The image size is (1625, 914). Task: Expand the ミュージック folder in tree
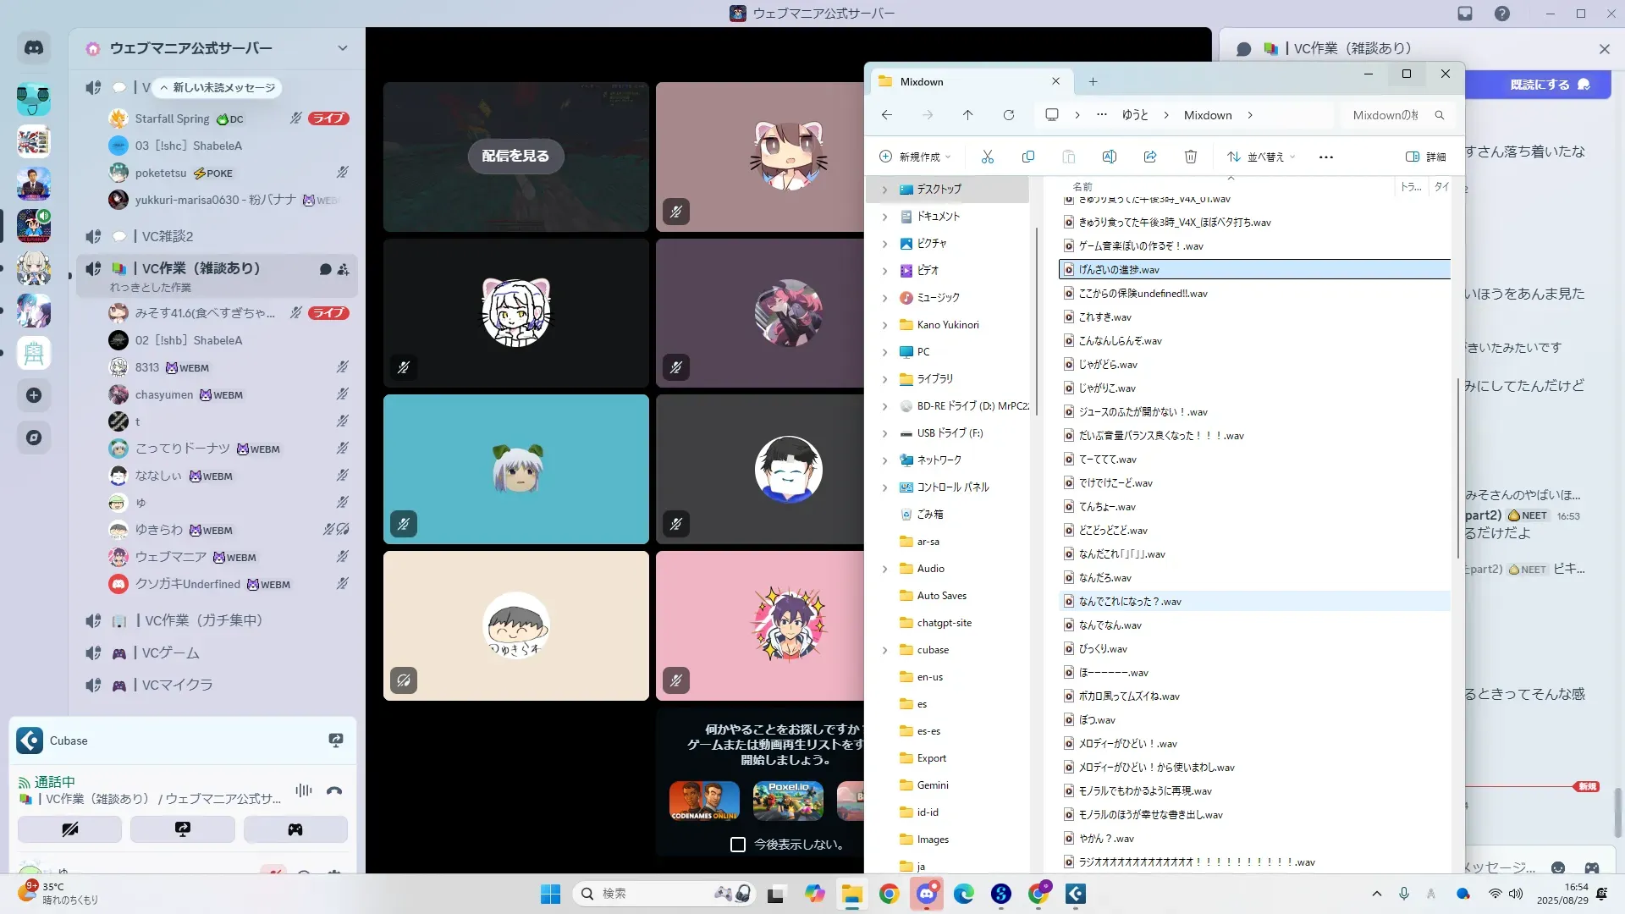(x=884, y=298)
